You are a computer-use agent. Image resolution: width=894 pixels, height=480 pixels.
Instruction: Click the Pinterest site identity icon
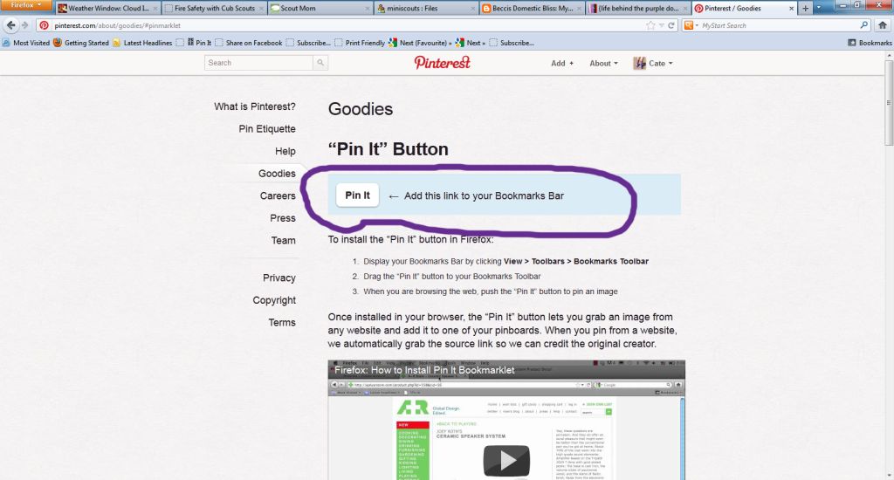[44, 25]
